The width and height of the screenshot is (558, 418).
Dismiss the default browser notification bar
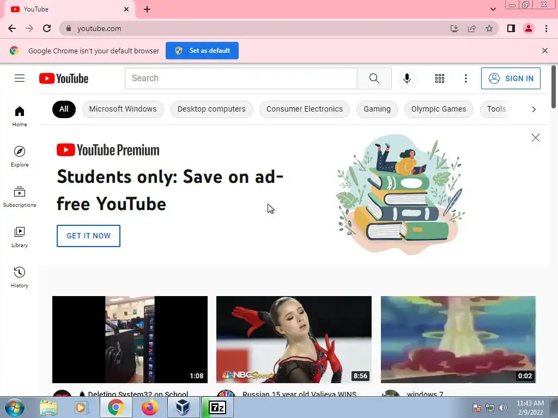pyautogui.click(x=545, y=51)
